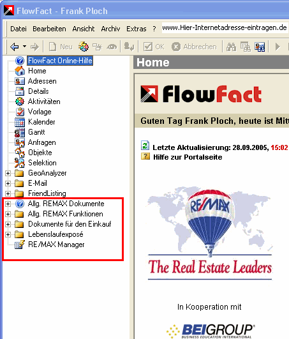Expand the E-Mail folder node
Image resolution: width=289 pixels, height=339 pixels.
click(x=8, y=183)
